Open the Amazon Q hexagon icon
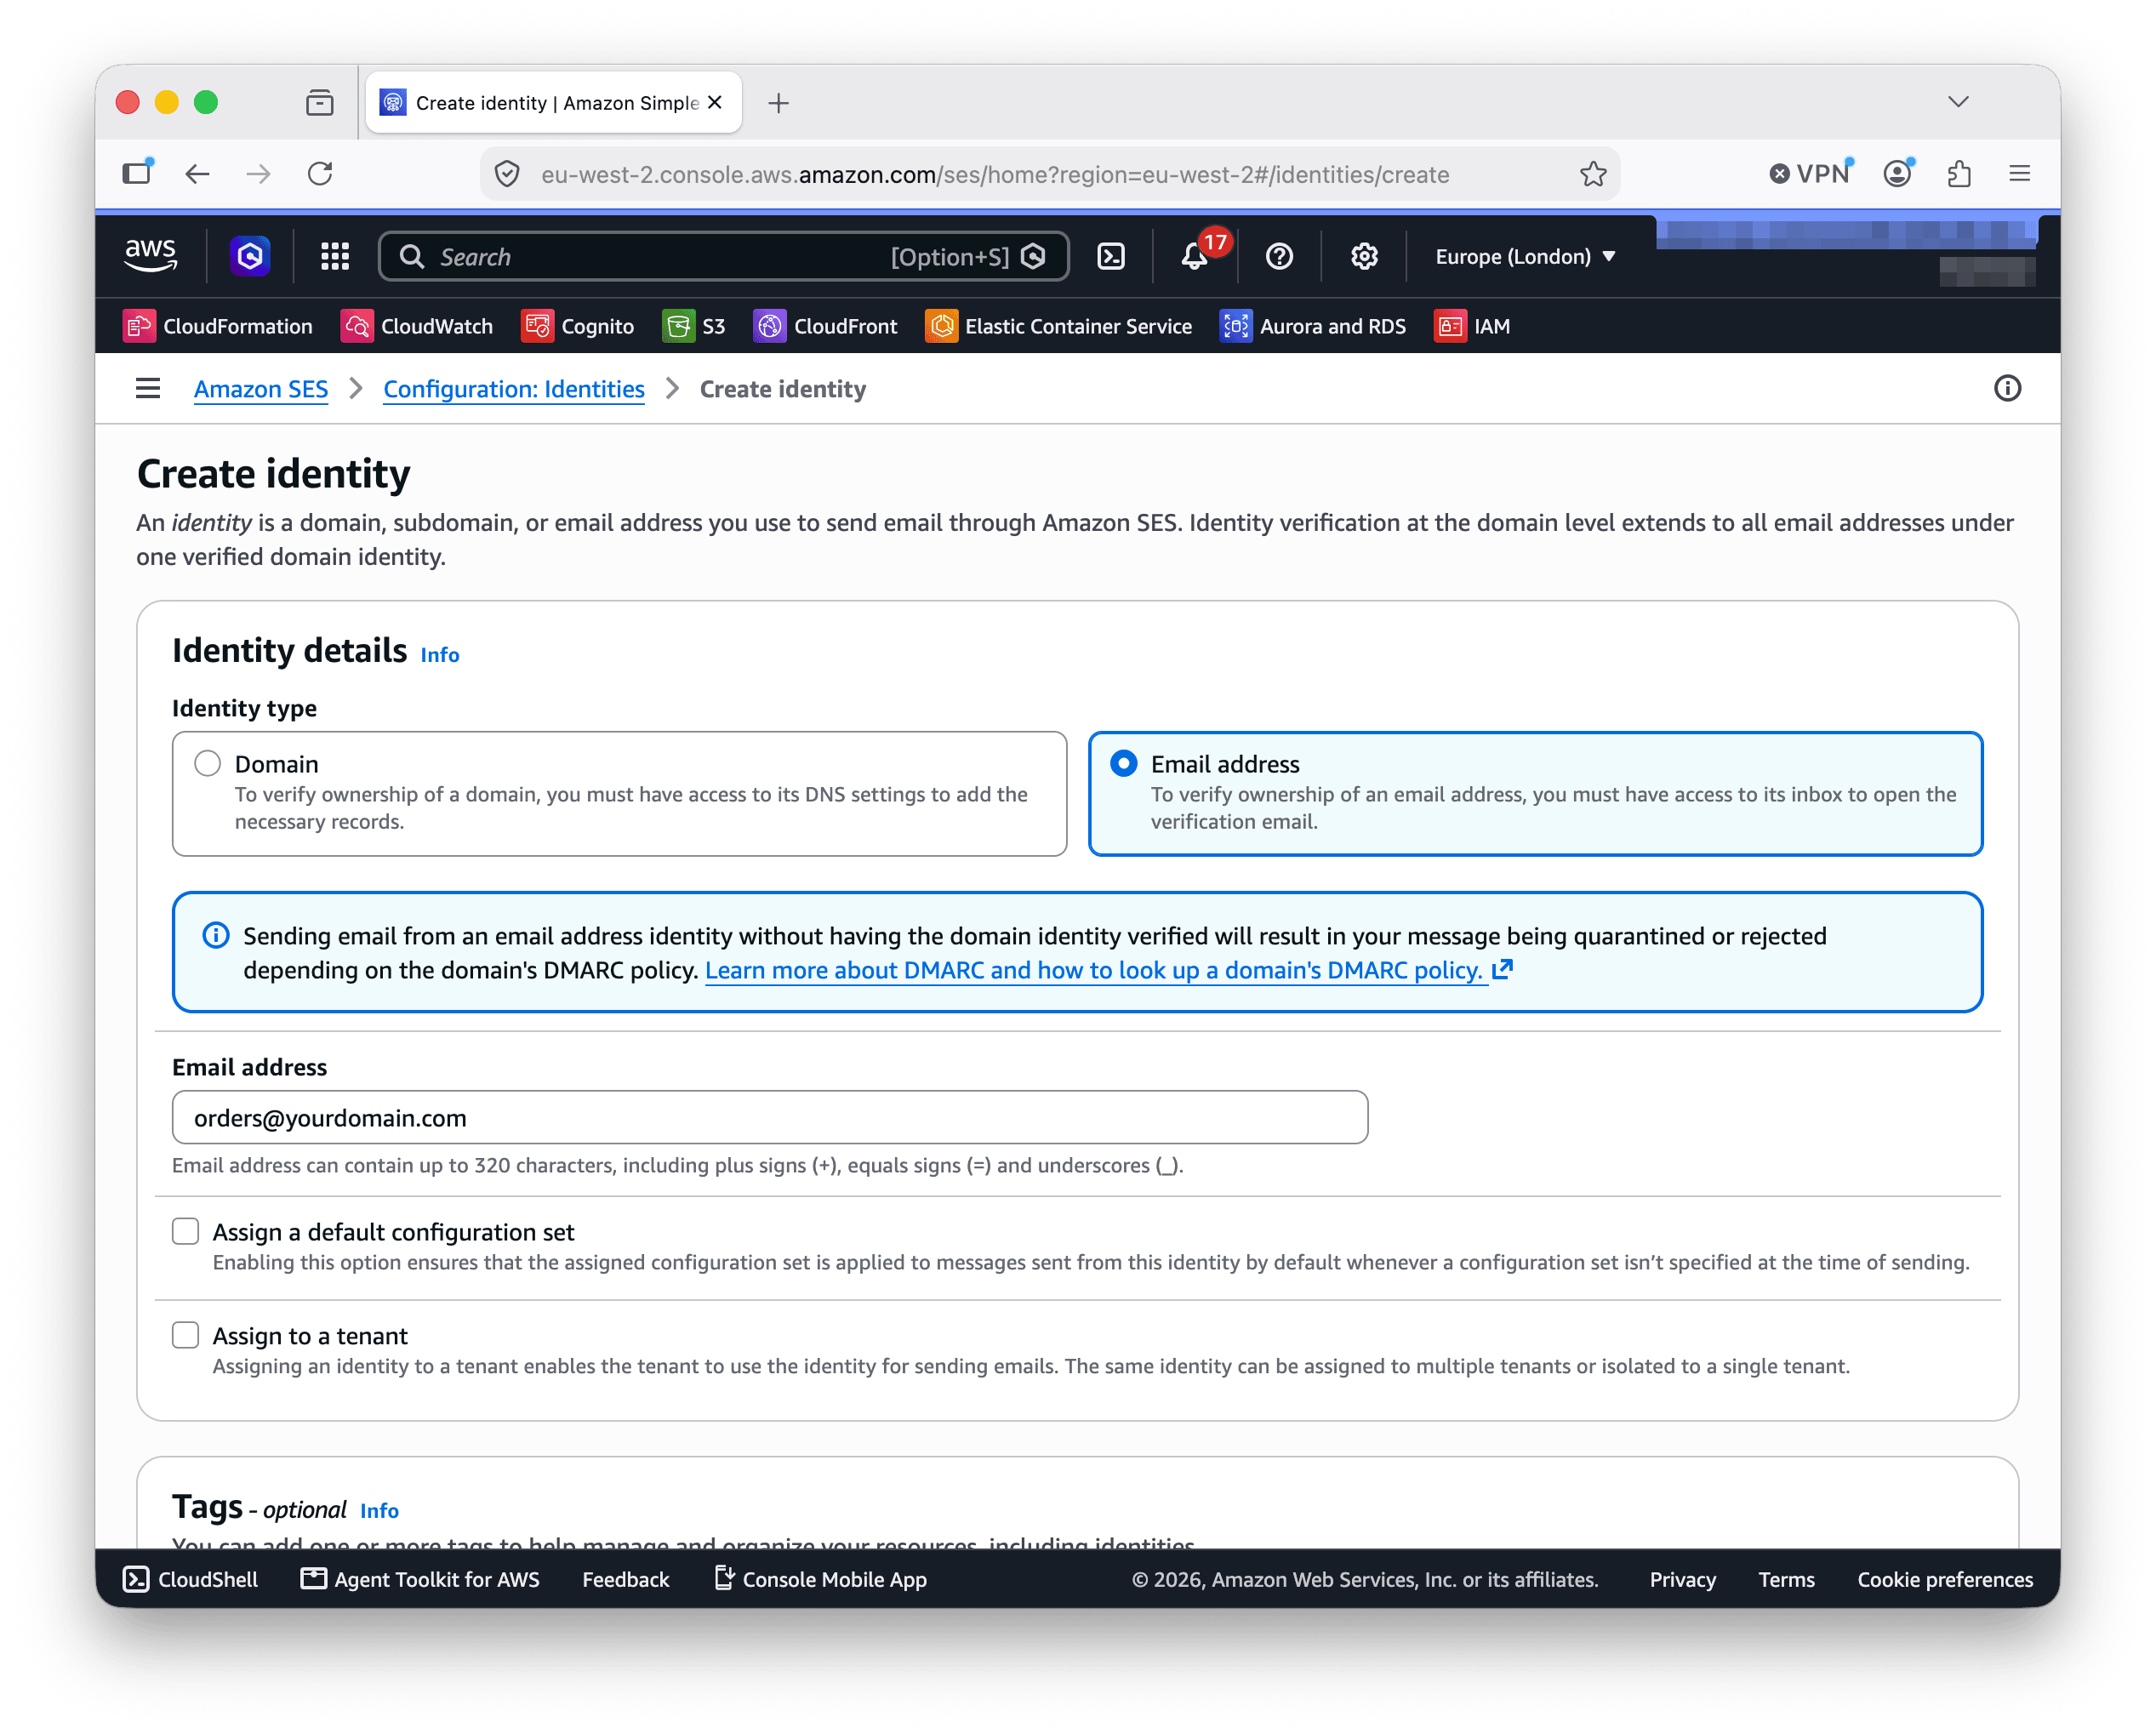Screen dimensions: 2156x1734 pyautogui.click(x=250, y=256)
